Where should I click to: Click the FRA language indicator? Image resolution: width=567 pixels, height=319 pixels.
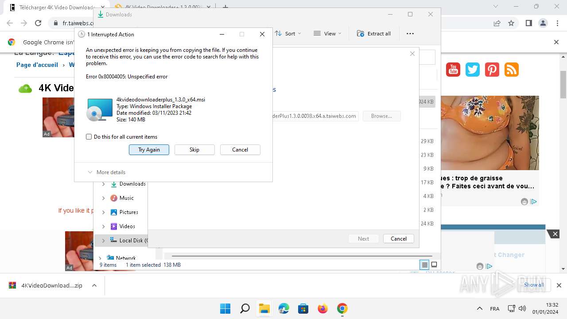495,308
